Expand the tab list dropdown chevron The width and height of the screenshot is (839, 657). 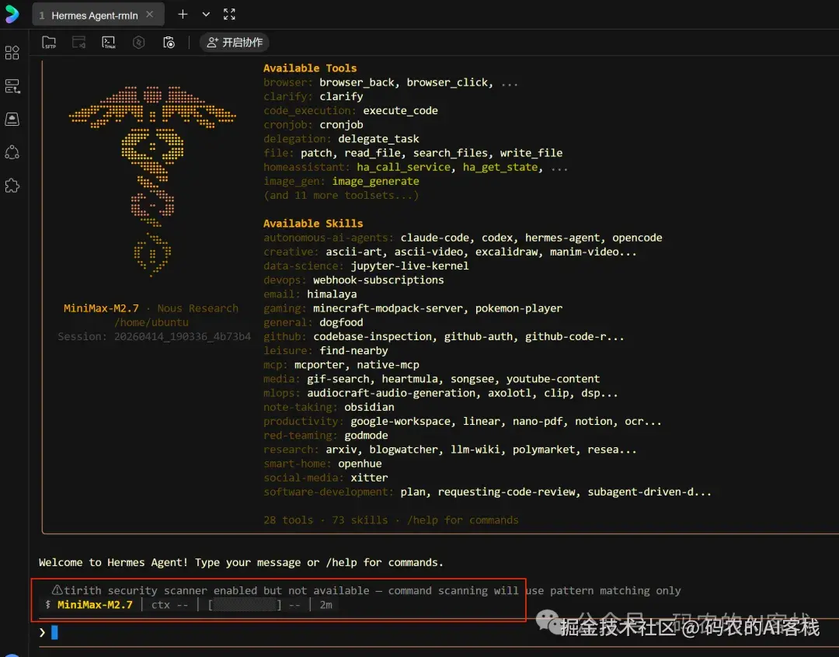click(x=206, y=15)
